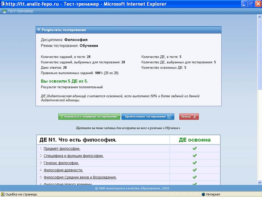Screen dimensions: 262x197
Task: Click the Ошибка на странице status message
Action: (x=21, y=194)
